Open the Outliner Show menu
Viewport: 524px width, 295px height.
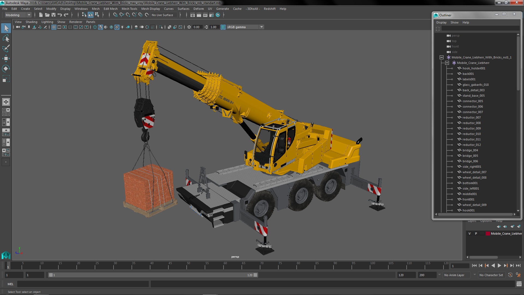click(454, 22)
